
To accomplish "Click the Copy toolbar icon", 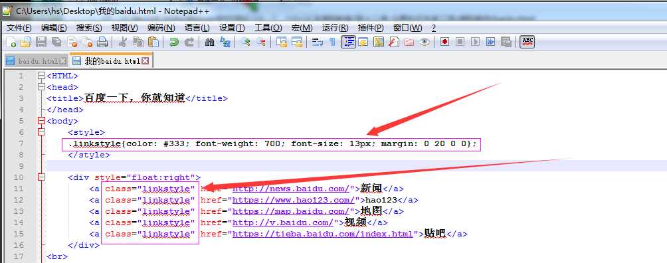I will tap(138, 42).
